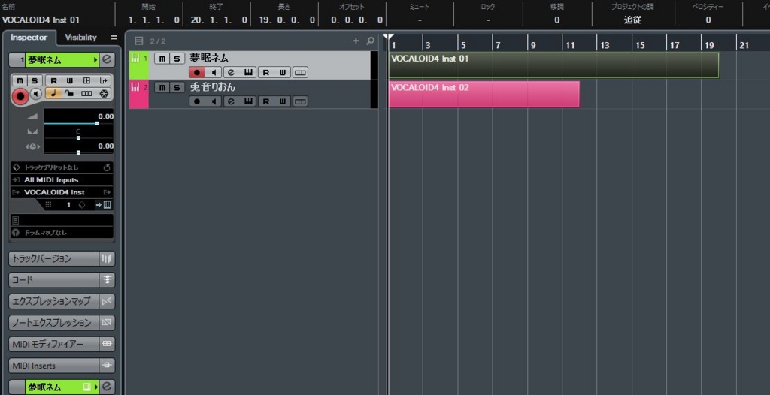Expand the ノートエクスプレッション section
This screenshot has width=770, height=395.
point(54,323)
